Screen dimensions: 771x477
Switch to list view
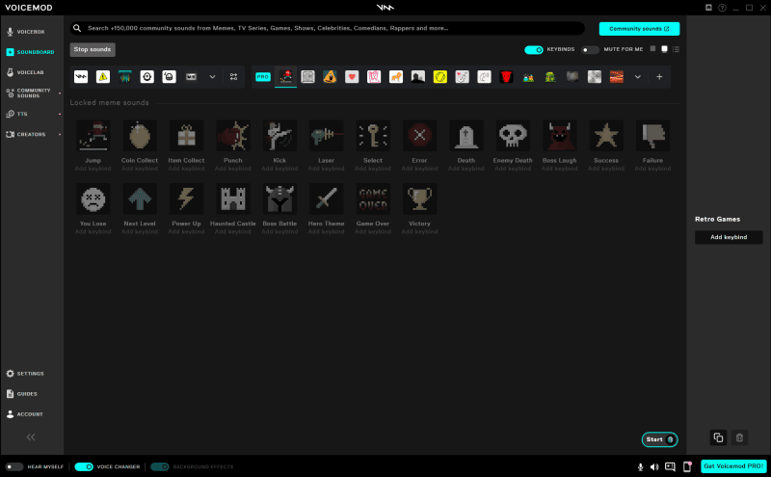coord(677,49)
